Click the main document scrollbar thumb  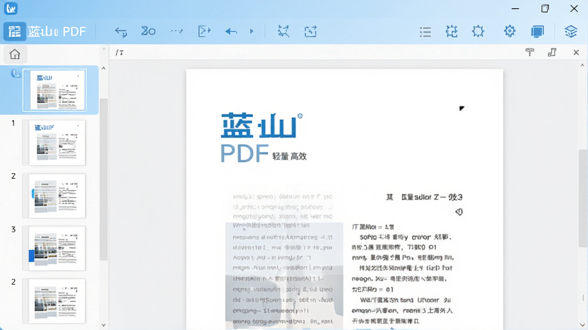pos(582,198)
